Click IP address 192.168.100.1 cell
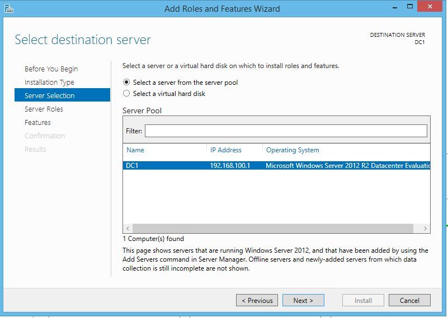This screenshot has height=318, width=448. (230, 166)
